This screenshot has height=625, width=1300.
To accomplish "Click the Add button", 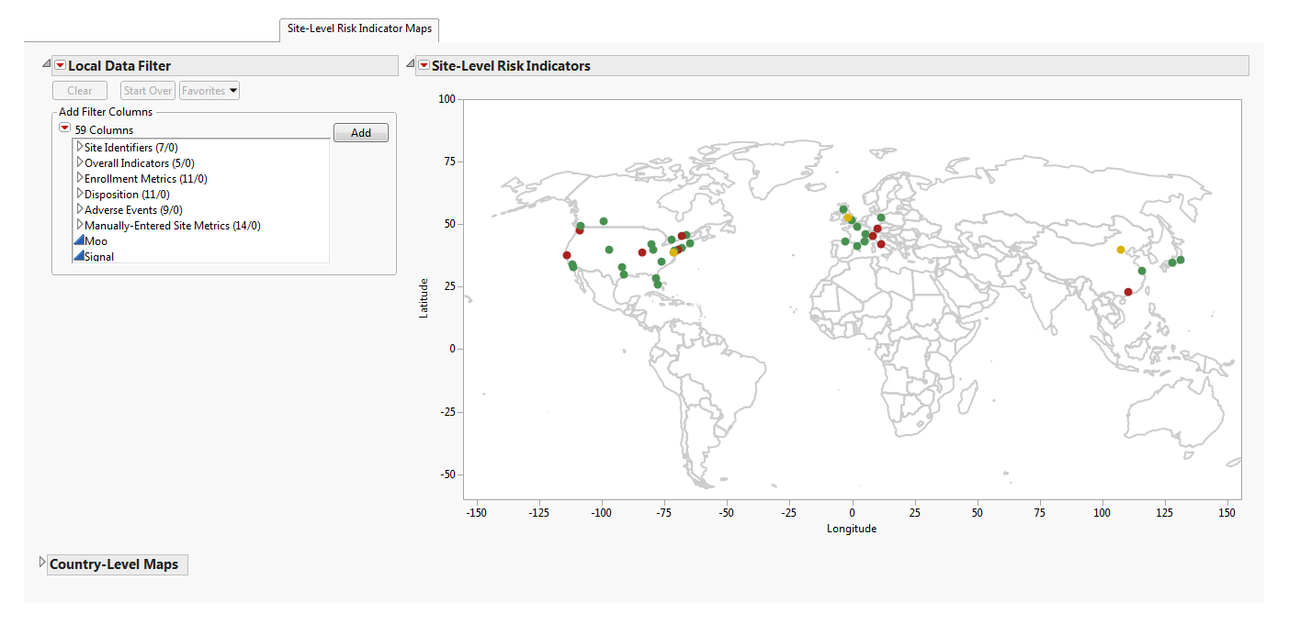I will pyautogui.click(x=360, y=133).
